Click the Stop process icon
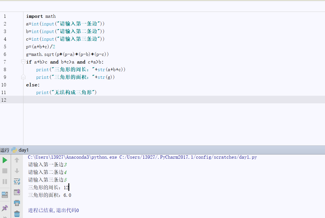The width and height of the screenshot is (325, 218). (x=5, y=171)
